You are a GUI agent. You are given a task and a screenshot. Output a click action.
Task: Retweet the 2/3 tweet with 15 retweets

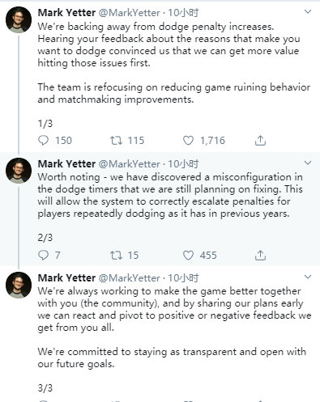point(116,255)
